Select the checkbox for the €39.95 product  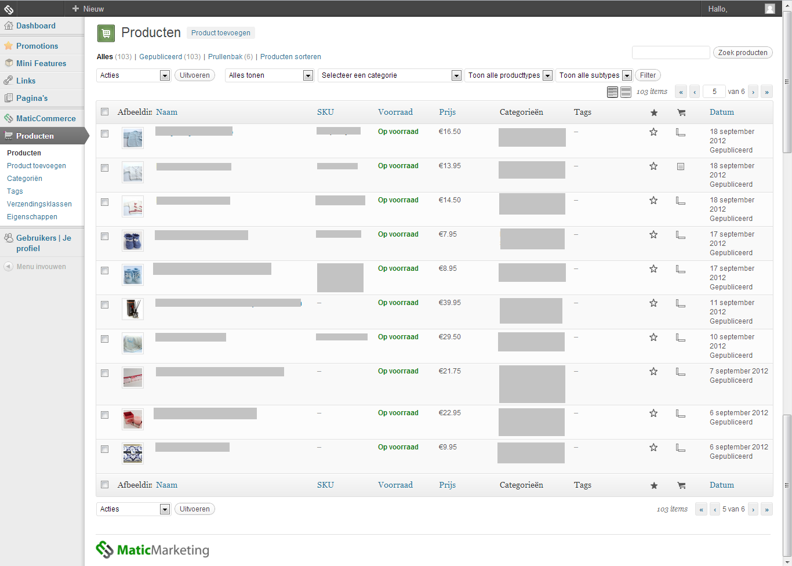(x=105, y=305)
